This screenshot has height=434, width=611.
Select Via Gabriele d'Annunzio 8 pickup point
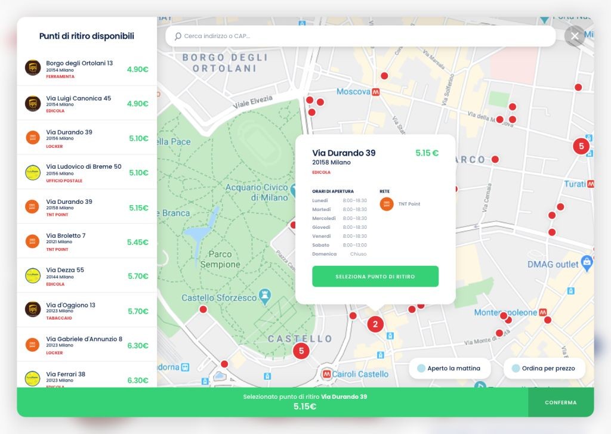[x=87, y=345]
